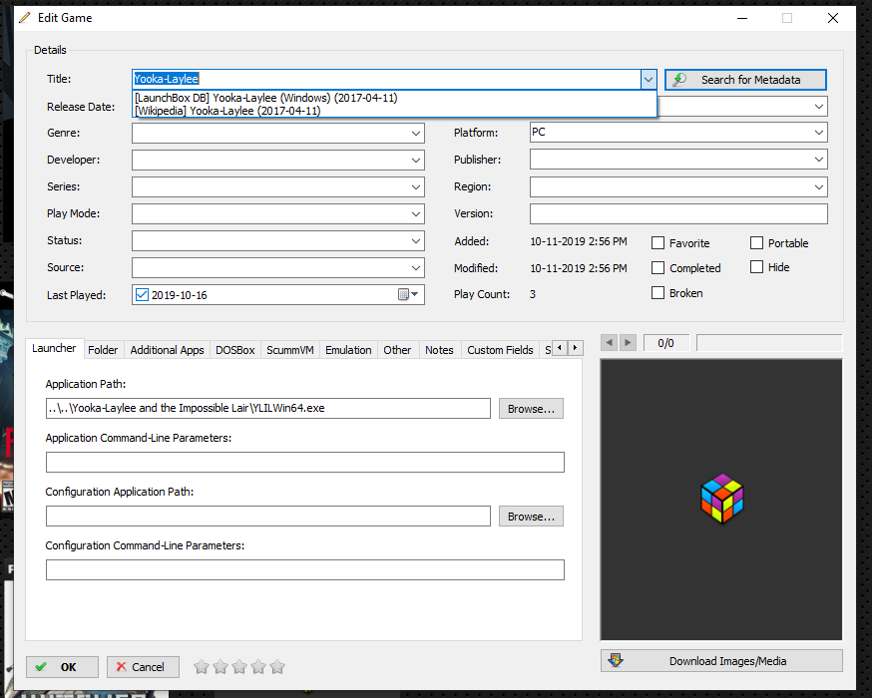The width and height of the screenshot is (872, 698).
Task: Rate the game four stars
Action: [258, 666]
